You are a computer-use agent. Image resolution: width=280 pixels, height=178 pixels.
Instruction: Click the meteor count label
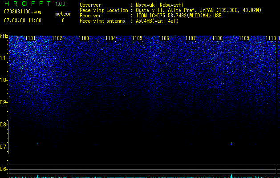pos(63,14)
